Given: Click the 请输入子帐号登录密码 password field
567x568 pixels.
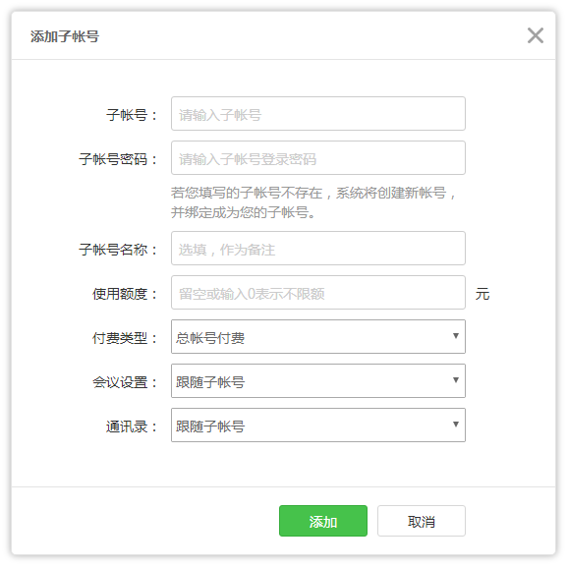Looking at the screenshot, I should click(318, 157).
